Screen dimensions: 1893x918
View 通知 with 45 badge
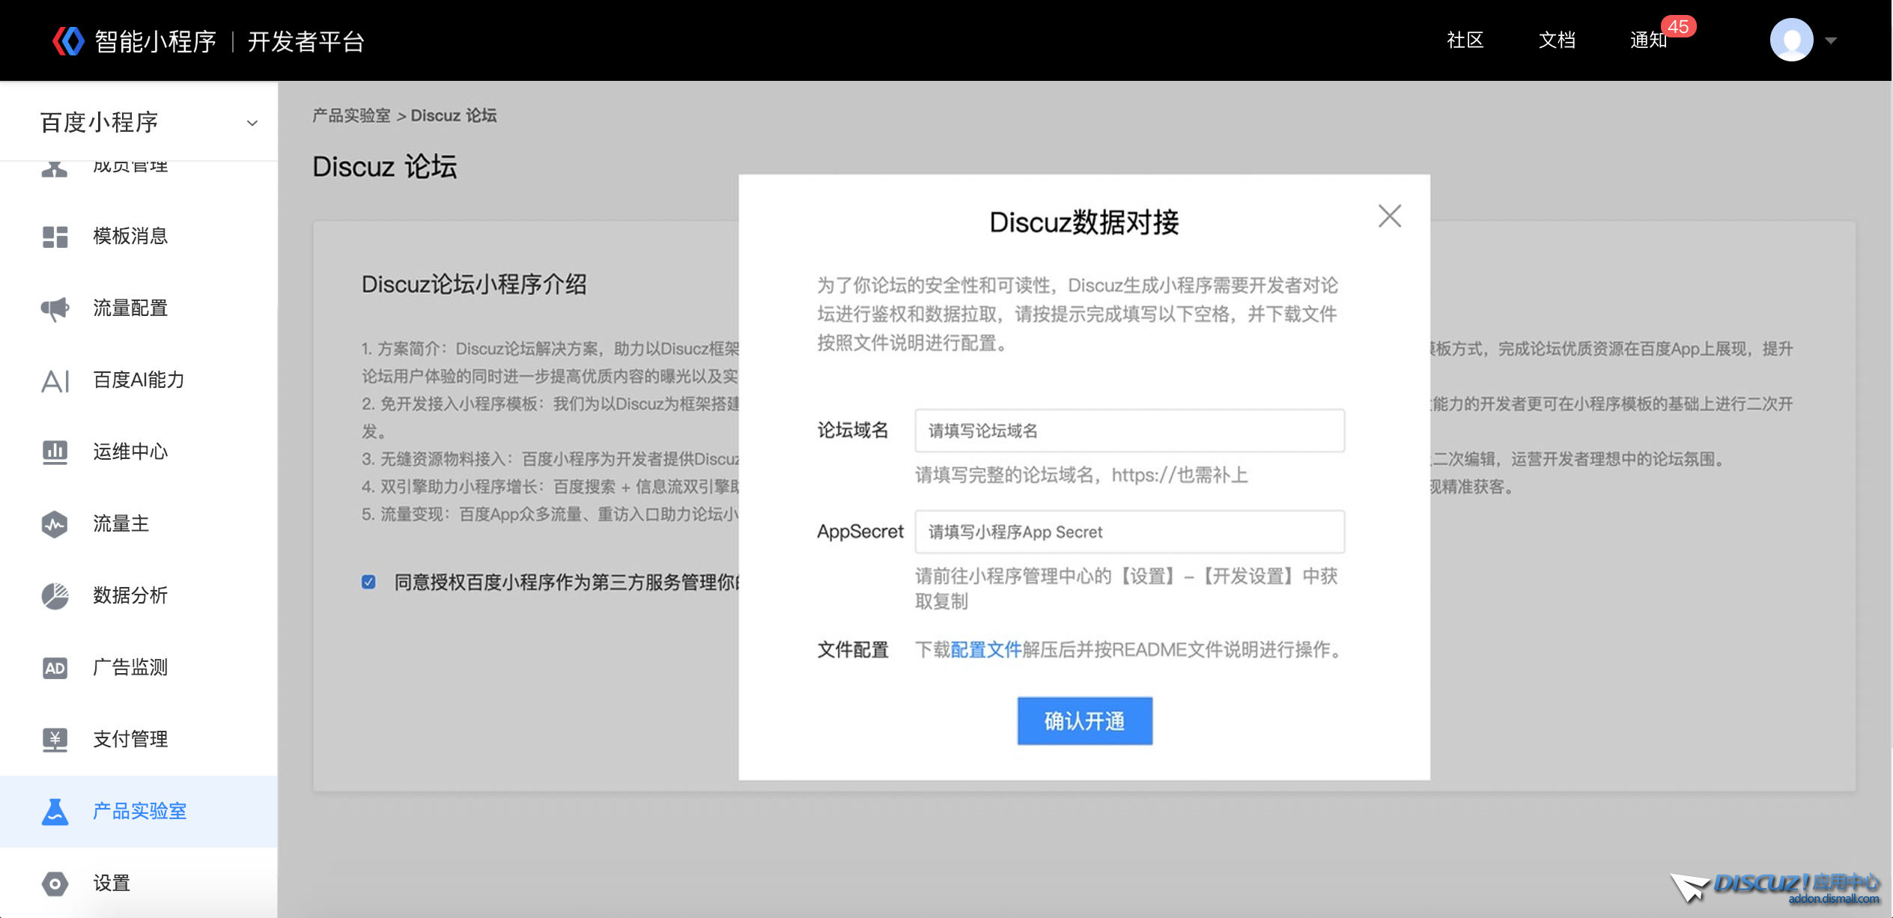(x=1650, y=40)
